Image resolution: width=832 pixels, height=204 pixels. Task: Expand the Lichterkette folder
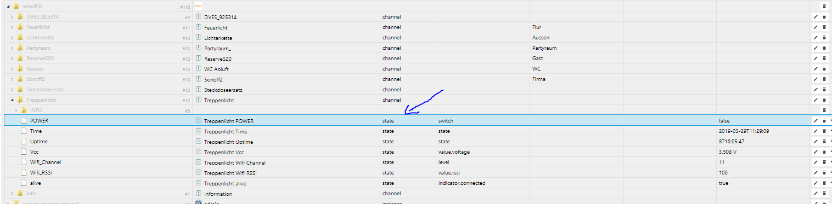(x=12, y=38)
